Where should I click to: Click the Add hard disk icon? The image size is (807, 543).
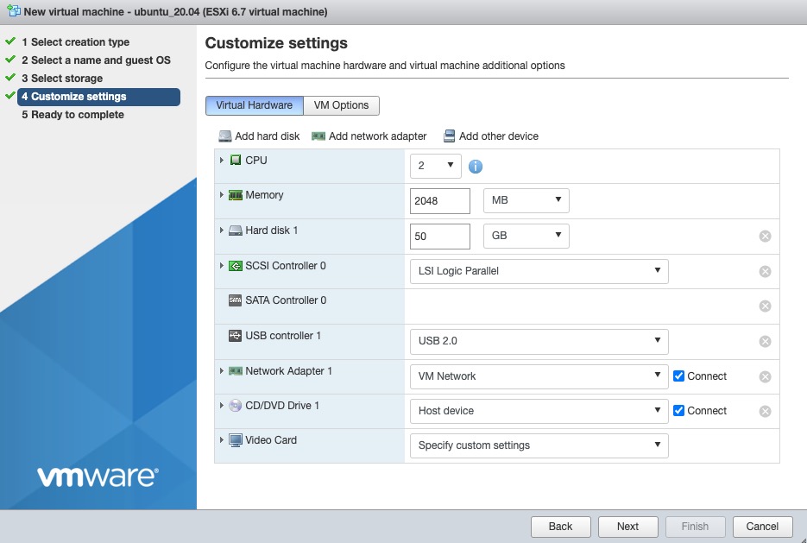click(225, 136)
